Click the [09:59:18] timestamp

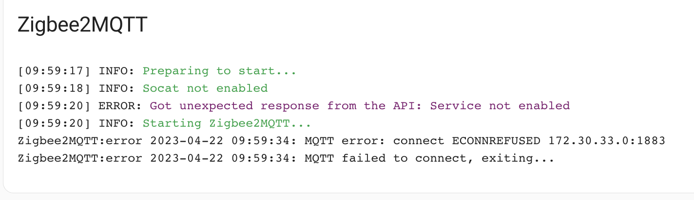54,88
